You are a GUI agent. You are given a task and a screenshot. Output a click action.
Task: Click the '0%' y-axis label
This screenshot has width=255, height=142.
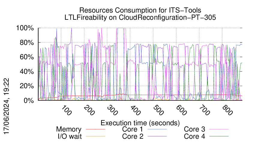coord(29,100)
